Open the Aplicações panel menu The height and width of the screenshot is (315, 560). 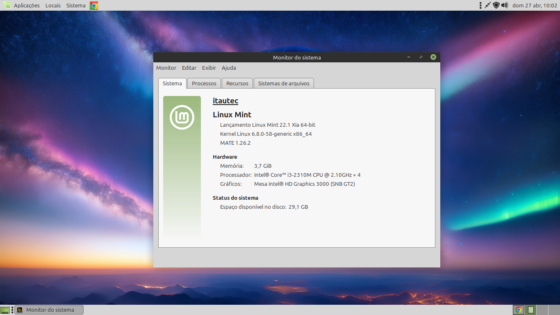point(27,5)
